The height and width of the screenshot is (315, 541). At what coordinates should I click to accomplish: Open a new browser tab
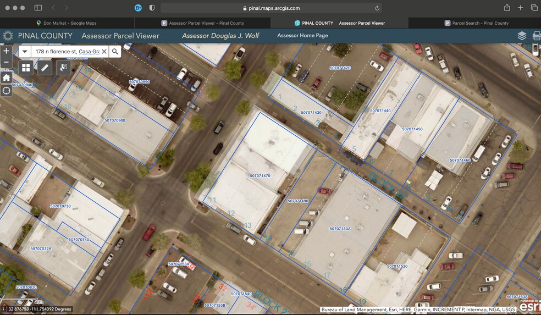pos(520,8)
